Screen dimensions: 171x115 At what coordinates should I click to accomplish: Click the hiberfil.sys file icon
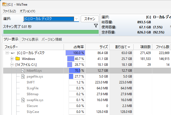tap(23, 71)
